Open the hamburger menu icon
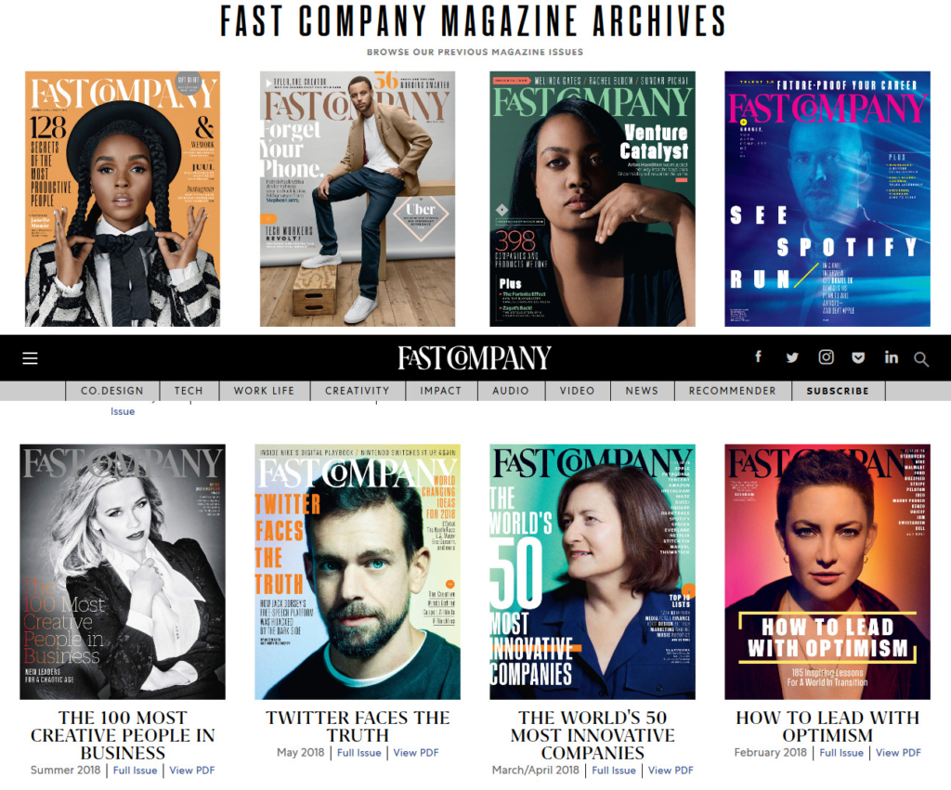Screen dimensions: 951x790 pos(30,358)
